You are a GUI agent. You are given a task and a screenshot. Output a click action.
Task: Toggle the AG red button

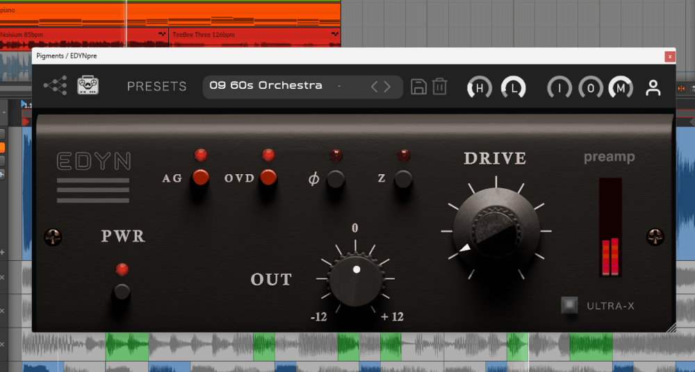tap(200, 178)
